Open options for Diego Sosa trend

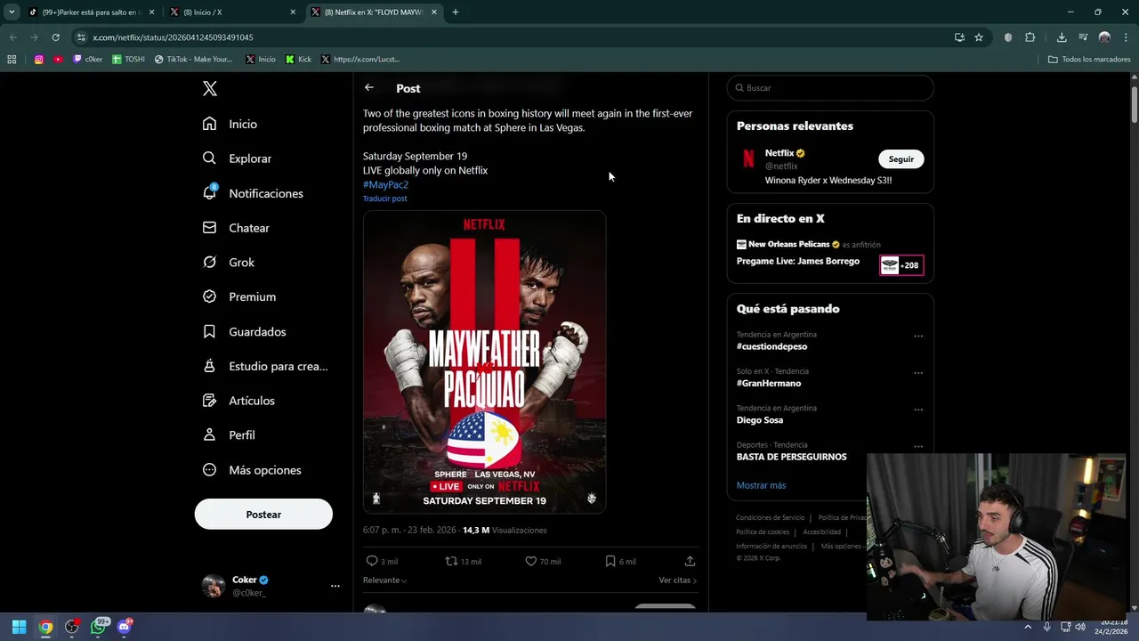click(918, 410)
